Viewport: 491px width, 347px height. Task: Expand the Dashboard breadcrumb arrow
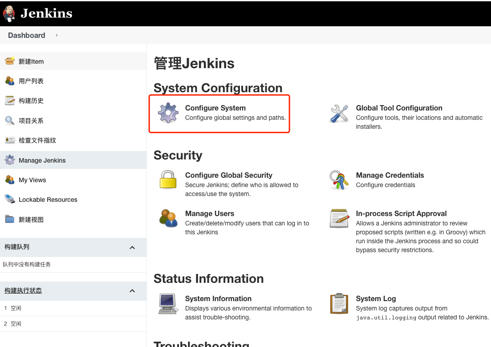point(57,35)
